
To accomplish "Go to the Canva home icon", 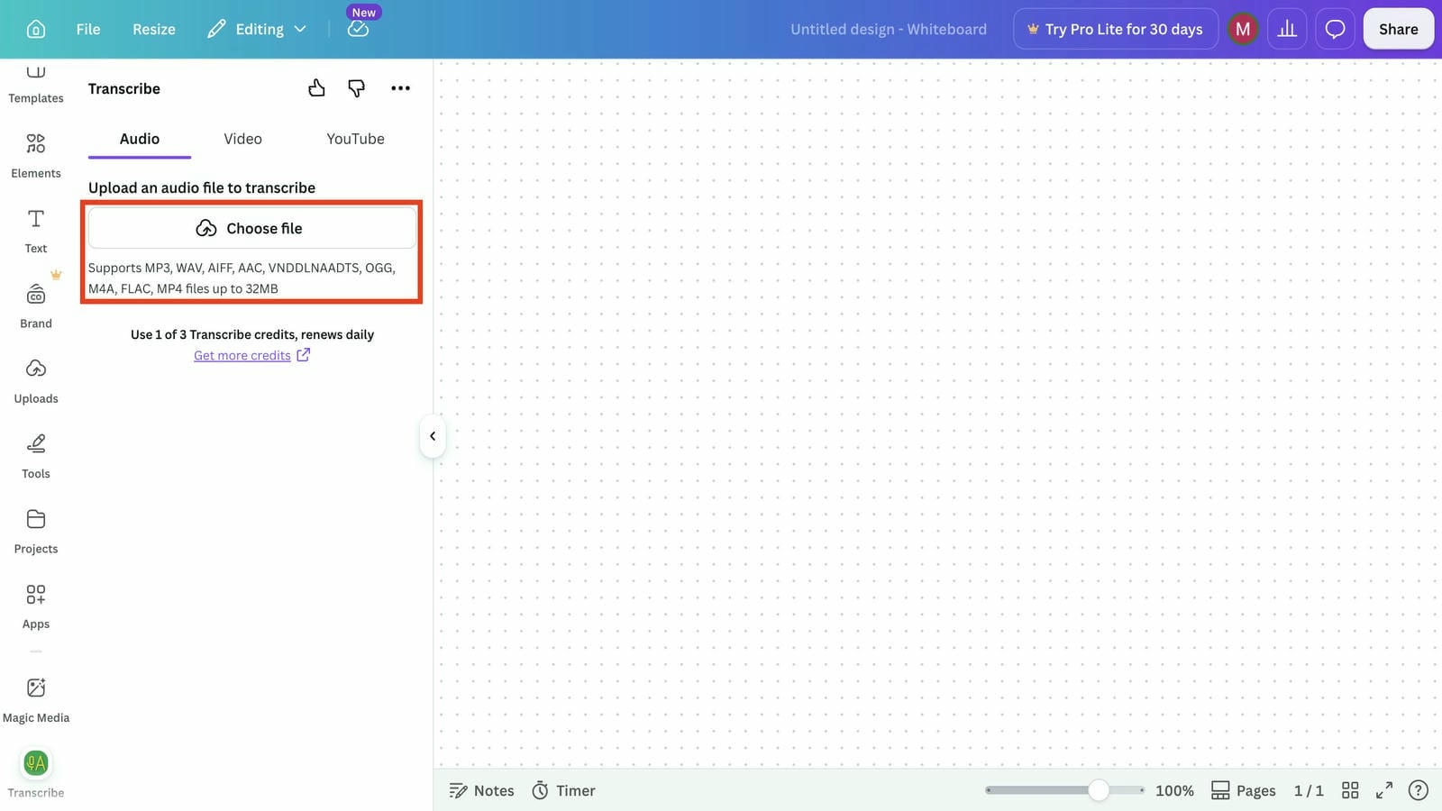I will [x=36, y=29].
